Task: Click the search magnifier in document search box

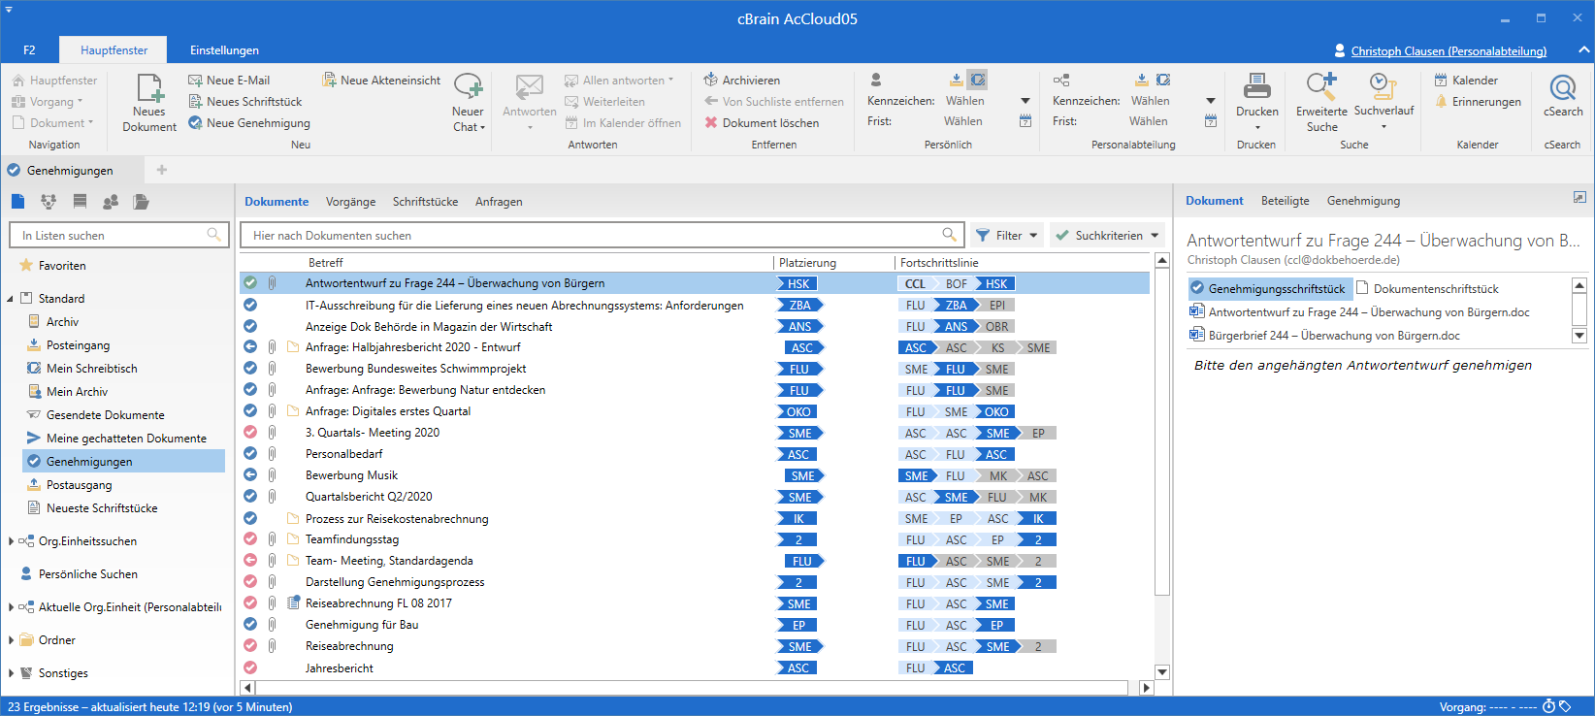Action: 949,235
